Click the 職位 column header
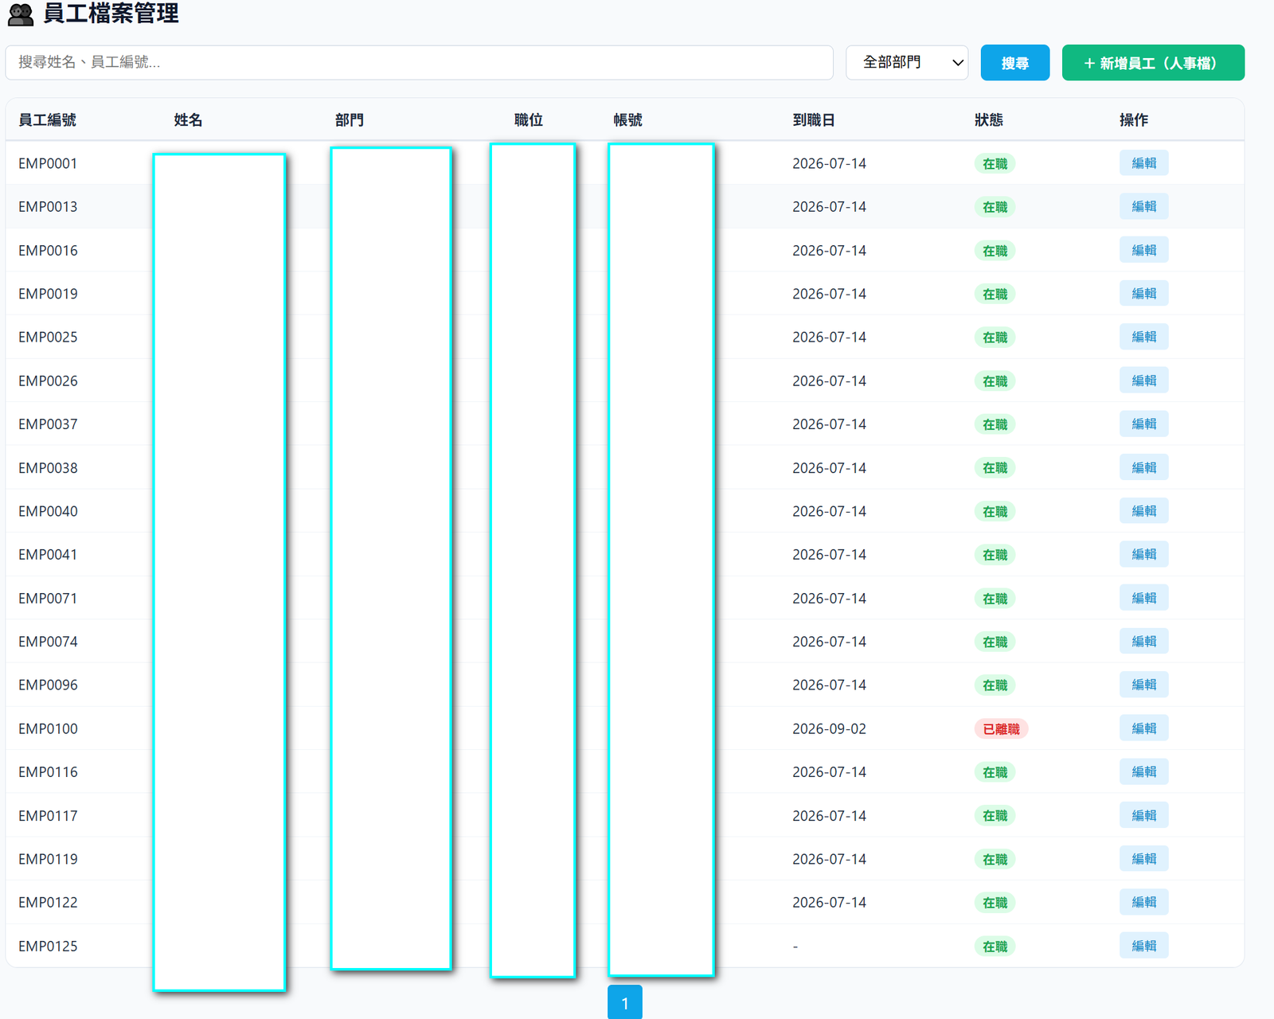This screenshot has height=1019, width=1274. pos(529,120)
